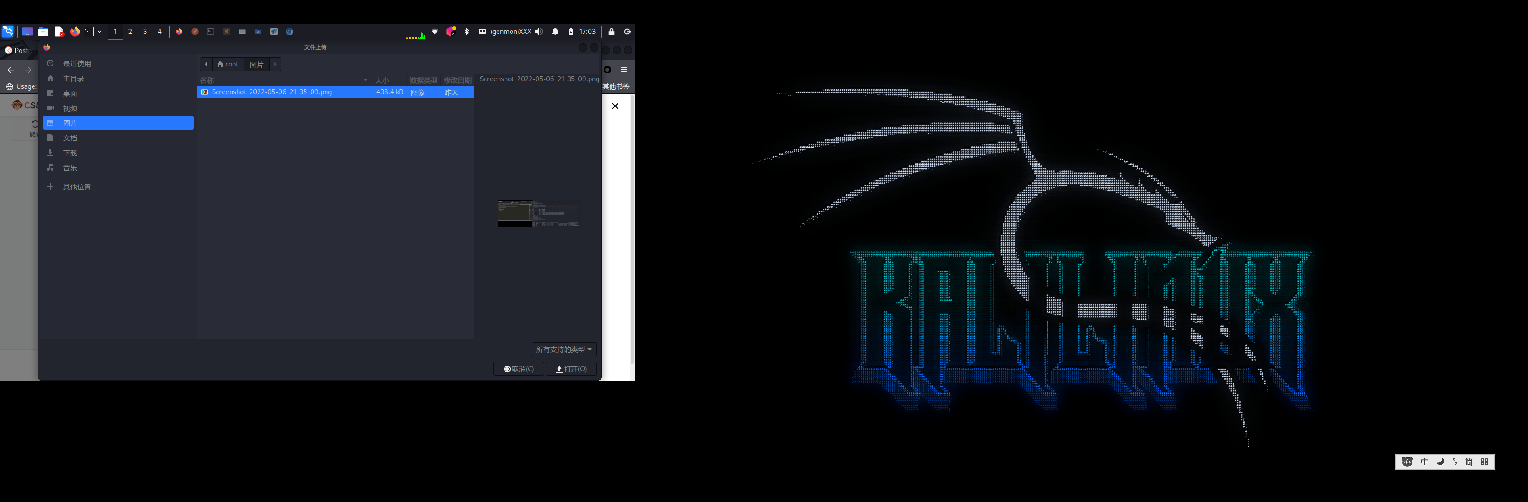Open the 所有支持的类型 file type dropdown
This screenshot has height=502, width=1528.
click(564, 350)
